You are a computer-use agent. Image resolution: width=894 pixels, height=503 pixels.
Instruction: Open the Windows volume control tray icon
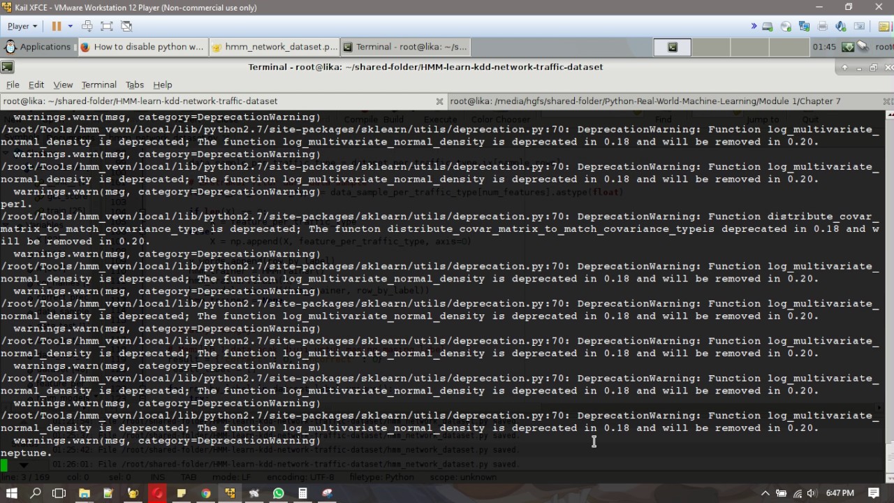[812, 493]
